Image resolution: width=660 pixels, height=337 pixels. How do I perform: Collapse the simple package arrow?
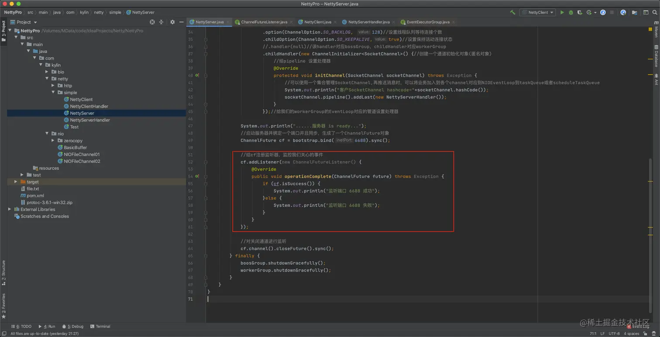[x=53, y=92]
